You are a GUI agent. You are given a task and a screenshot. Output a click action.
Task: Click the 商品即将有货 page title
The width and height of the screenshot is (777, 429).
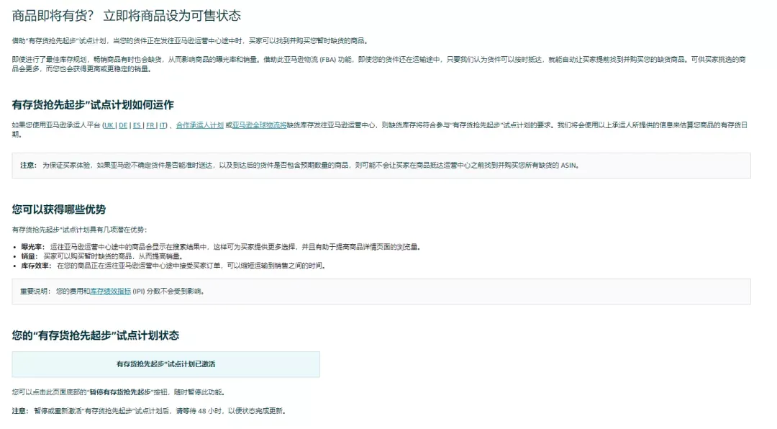pos(127,16)
